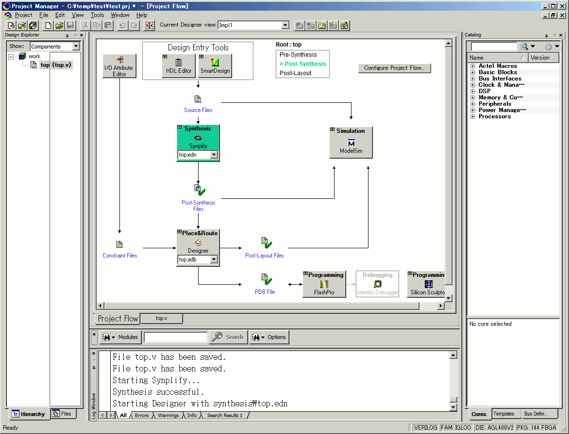Open the Modules dropdown in search bar
Viewport: 569px width, 434px height.
coord(120,337)
